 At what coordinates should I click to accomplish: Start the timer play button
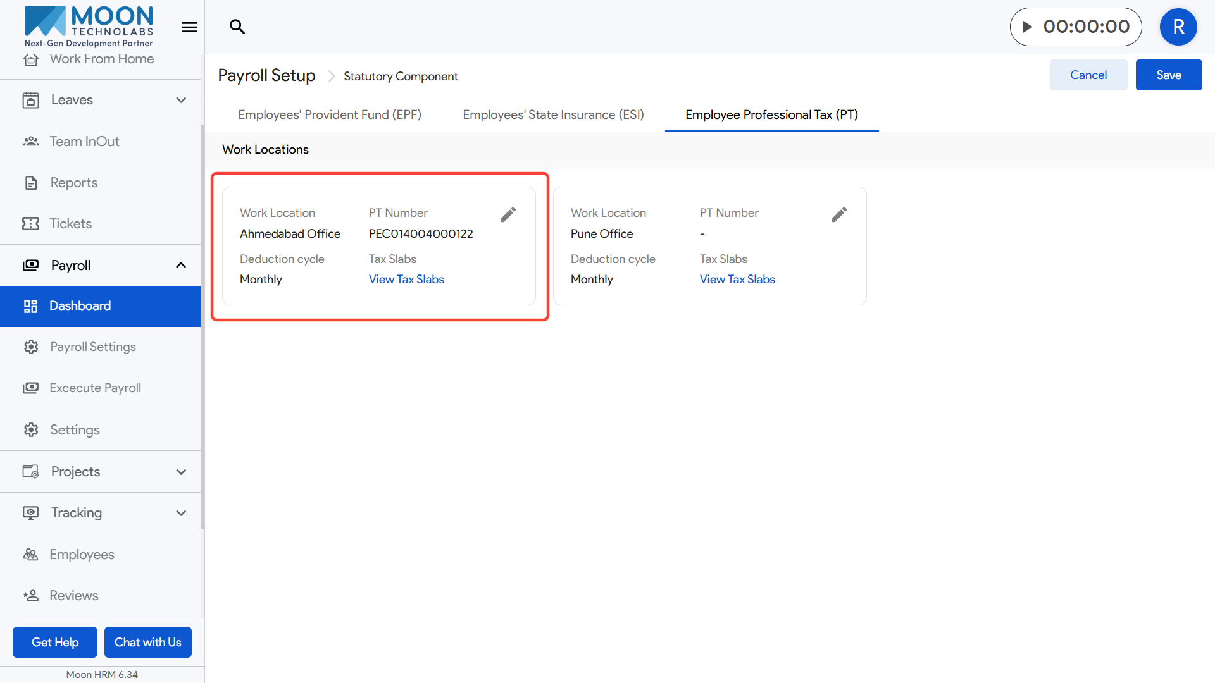[1028, 27]
